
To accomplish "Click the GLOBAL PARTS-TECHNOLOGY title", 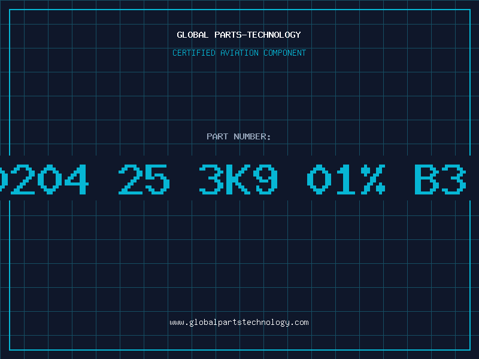I will (239, 35).
